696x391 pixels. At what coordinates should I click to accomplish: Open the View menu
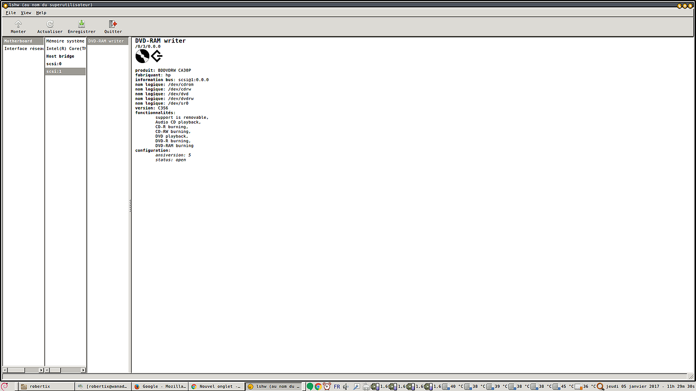pyautogui.click(x=26, y=13)
